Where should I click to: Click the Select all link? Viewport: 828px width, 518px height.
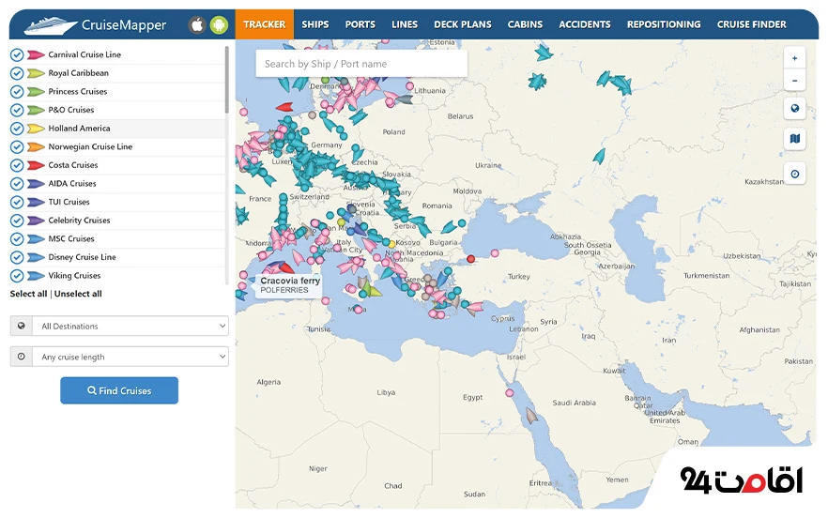click(28, 294)
